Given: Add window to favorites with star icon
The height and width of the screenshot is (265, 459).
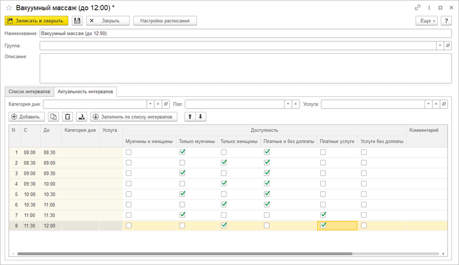Looking at the screenshot, I should click(9, 7).
